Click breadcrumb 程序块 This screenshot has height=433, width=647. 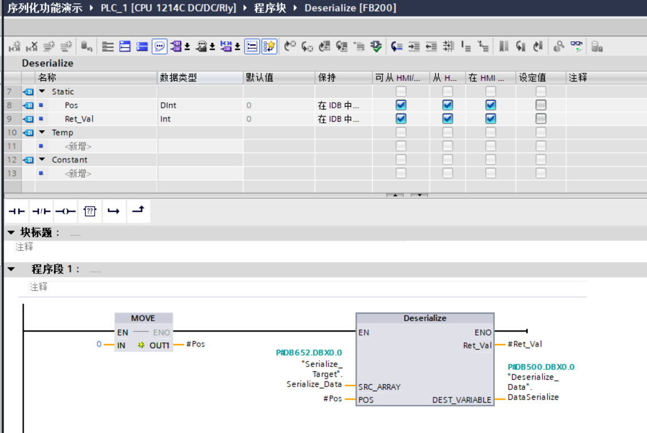point(270,8)
